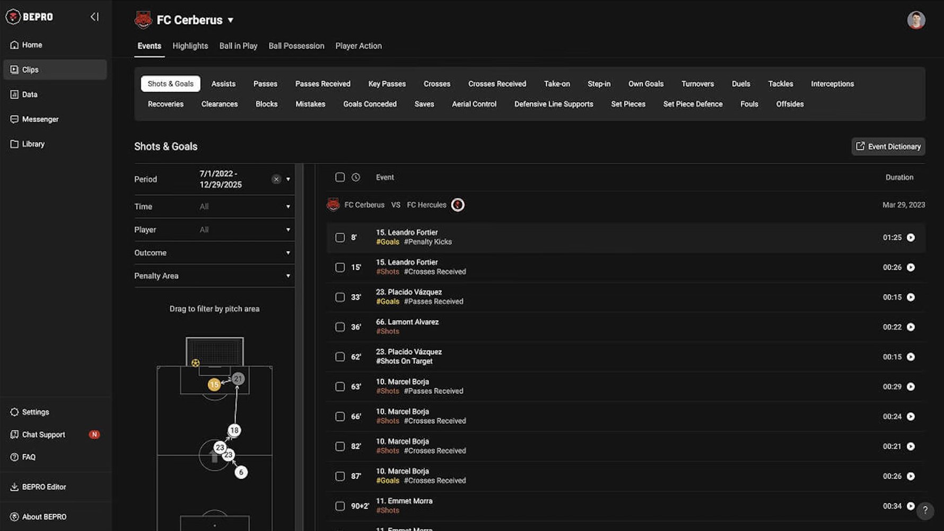
Task: Check the 63' Marcel Borja event
Action: (x=340, y=387)
